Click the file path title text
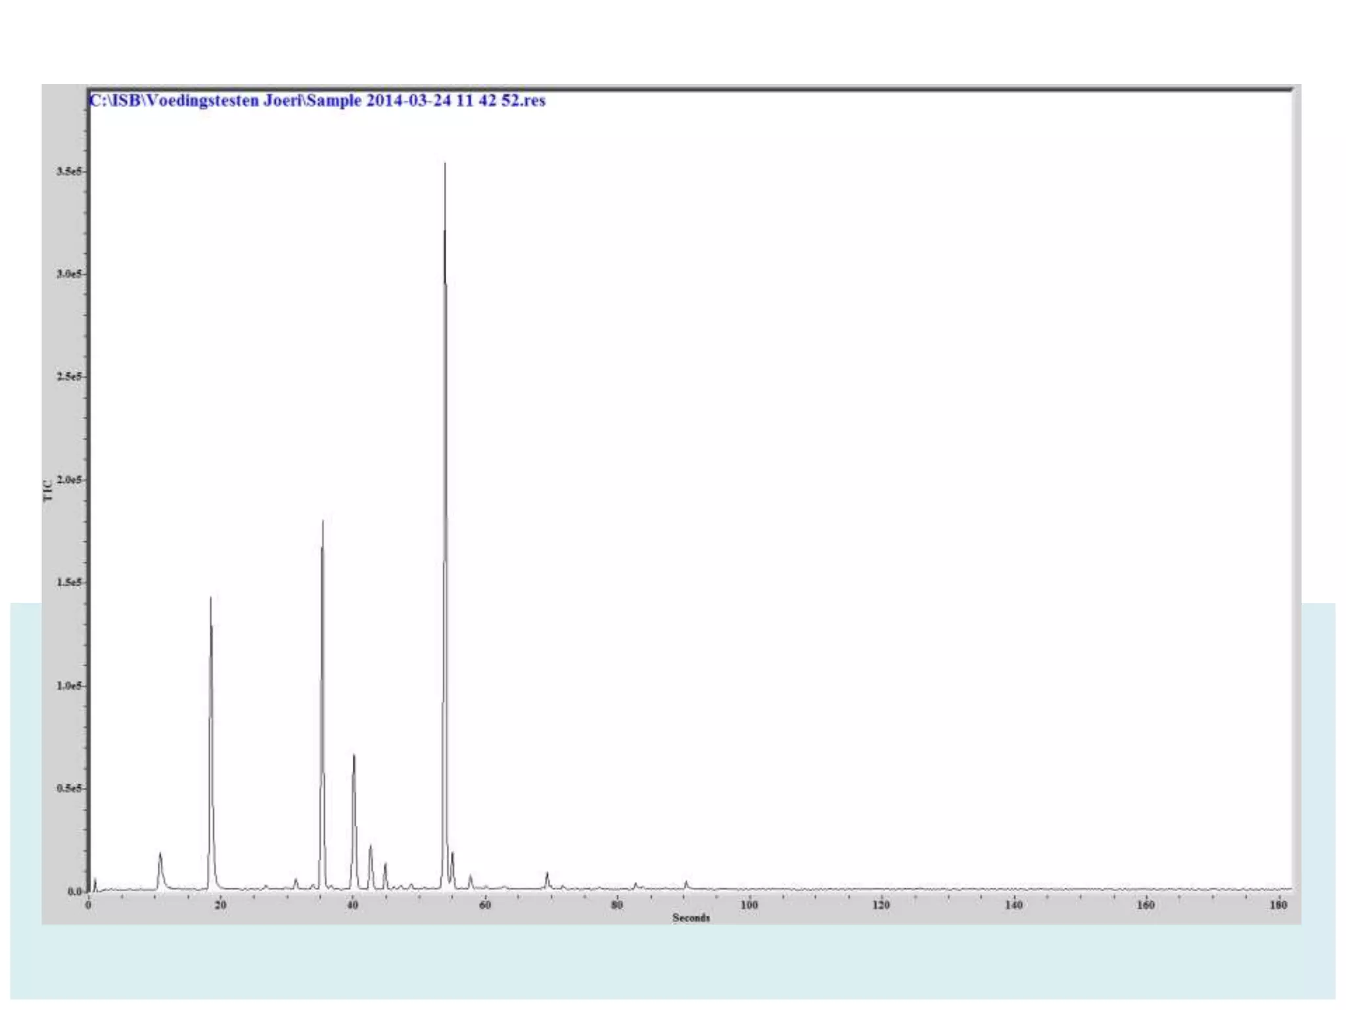 (x=317, y=101)
